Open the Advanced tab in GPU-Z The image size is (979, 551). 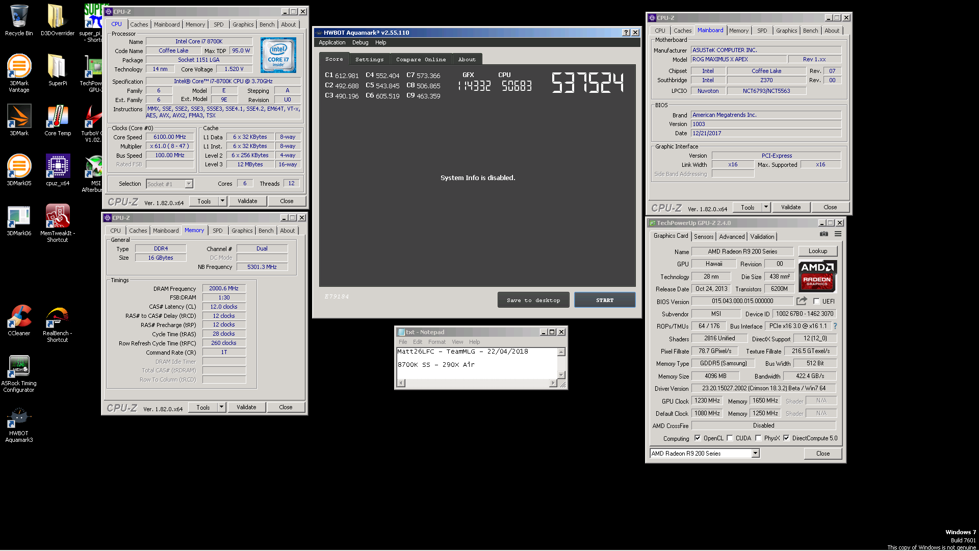[732, 237]
